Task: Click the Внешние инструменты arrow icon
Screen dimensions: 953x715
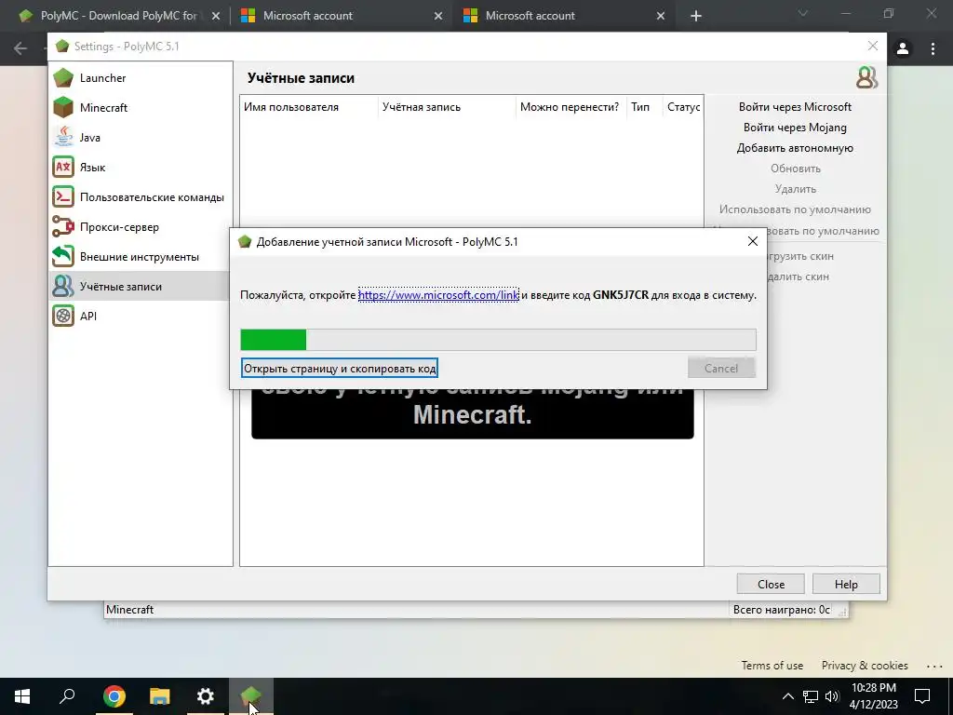Action: click(63, 257)
